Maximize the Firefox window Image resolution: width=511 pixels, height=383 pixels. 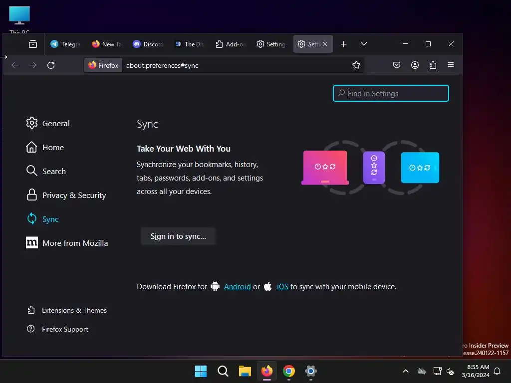pos(428,44)
